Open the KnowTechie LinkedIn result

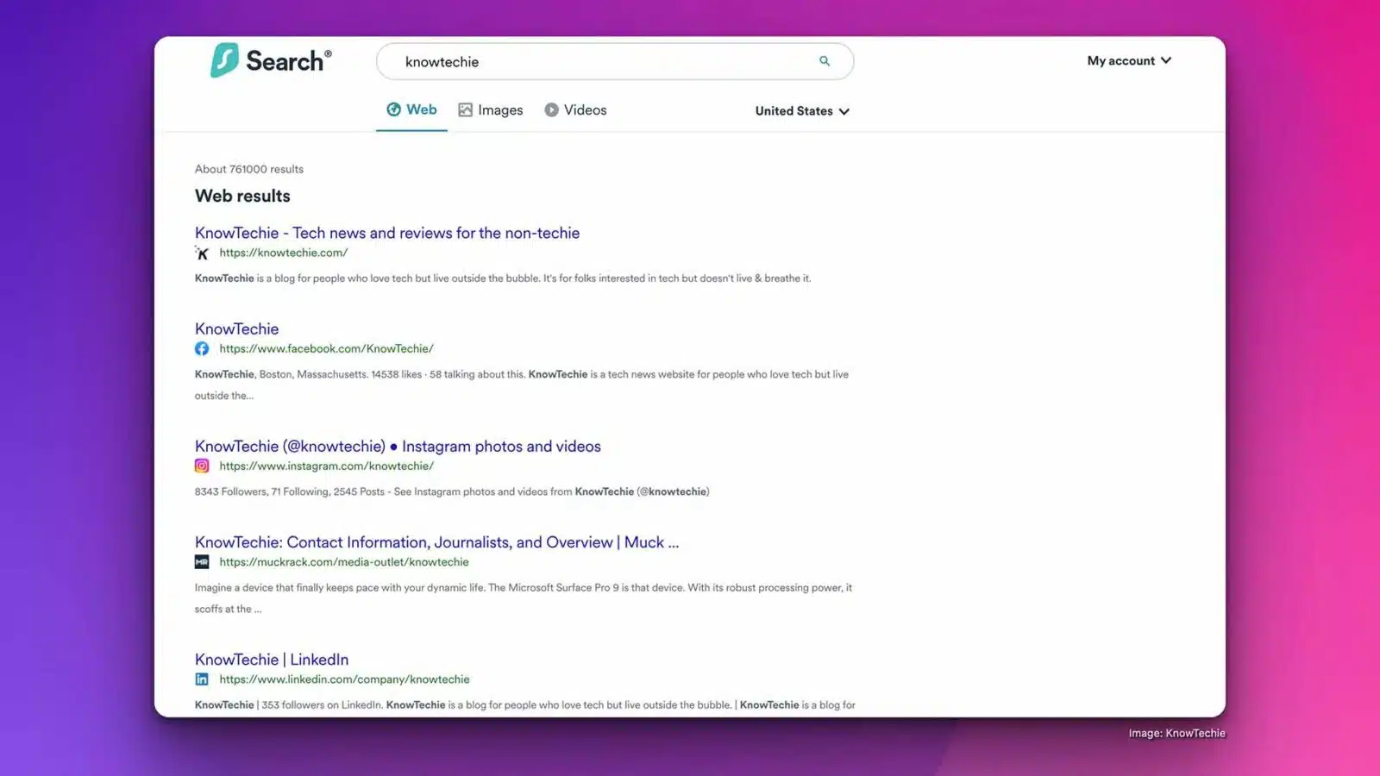click(x=271, y=659)
